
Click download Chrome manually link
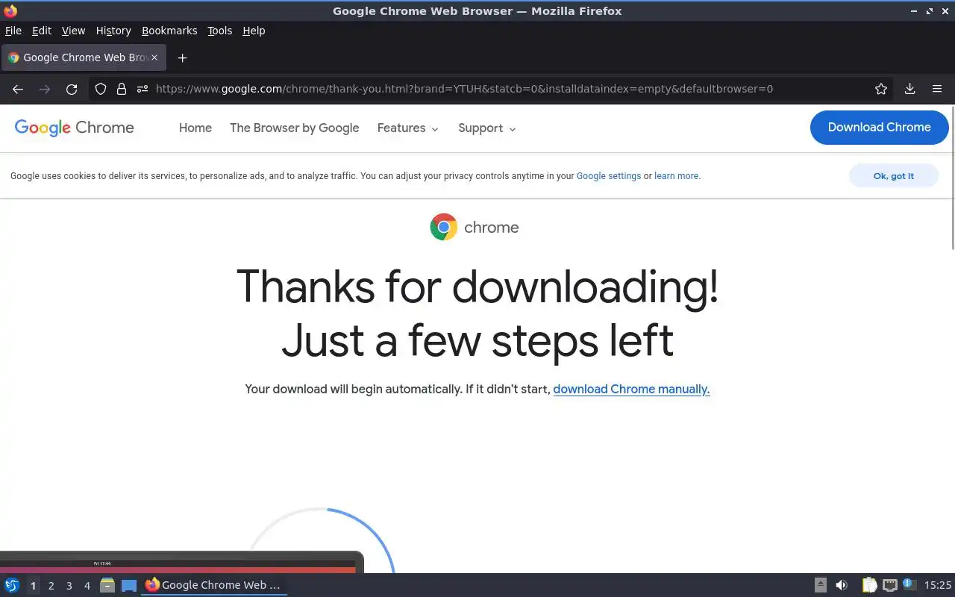[631, 390]
